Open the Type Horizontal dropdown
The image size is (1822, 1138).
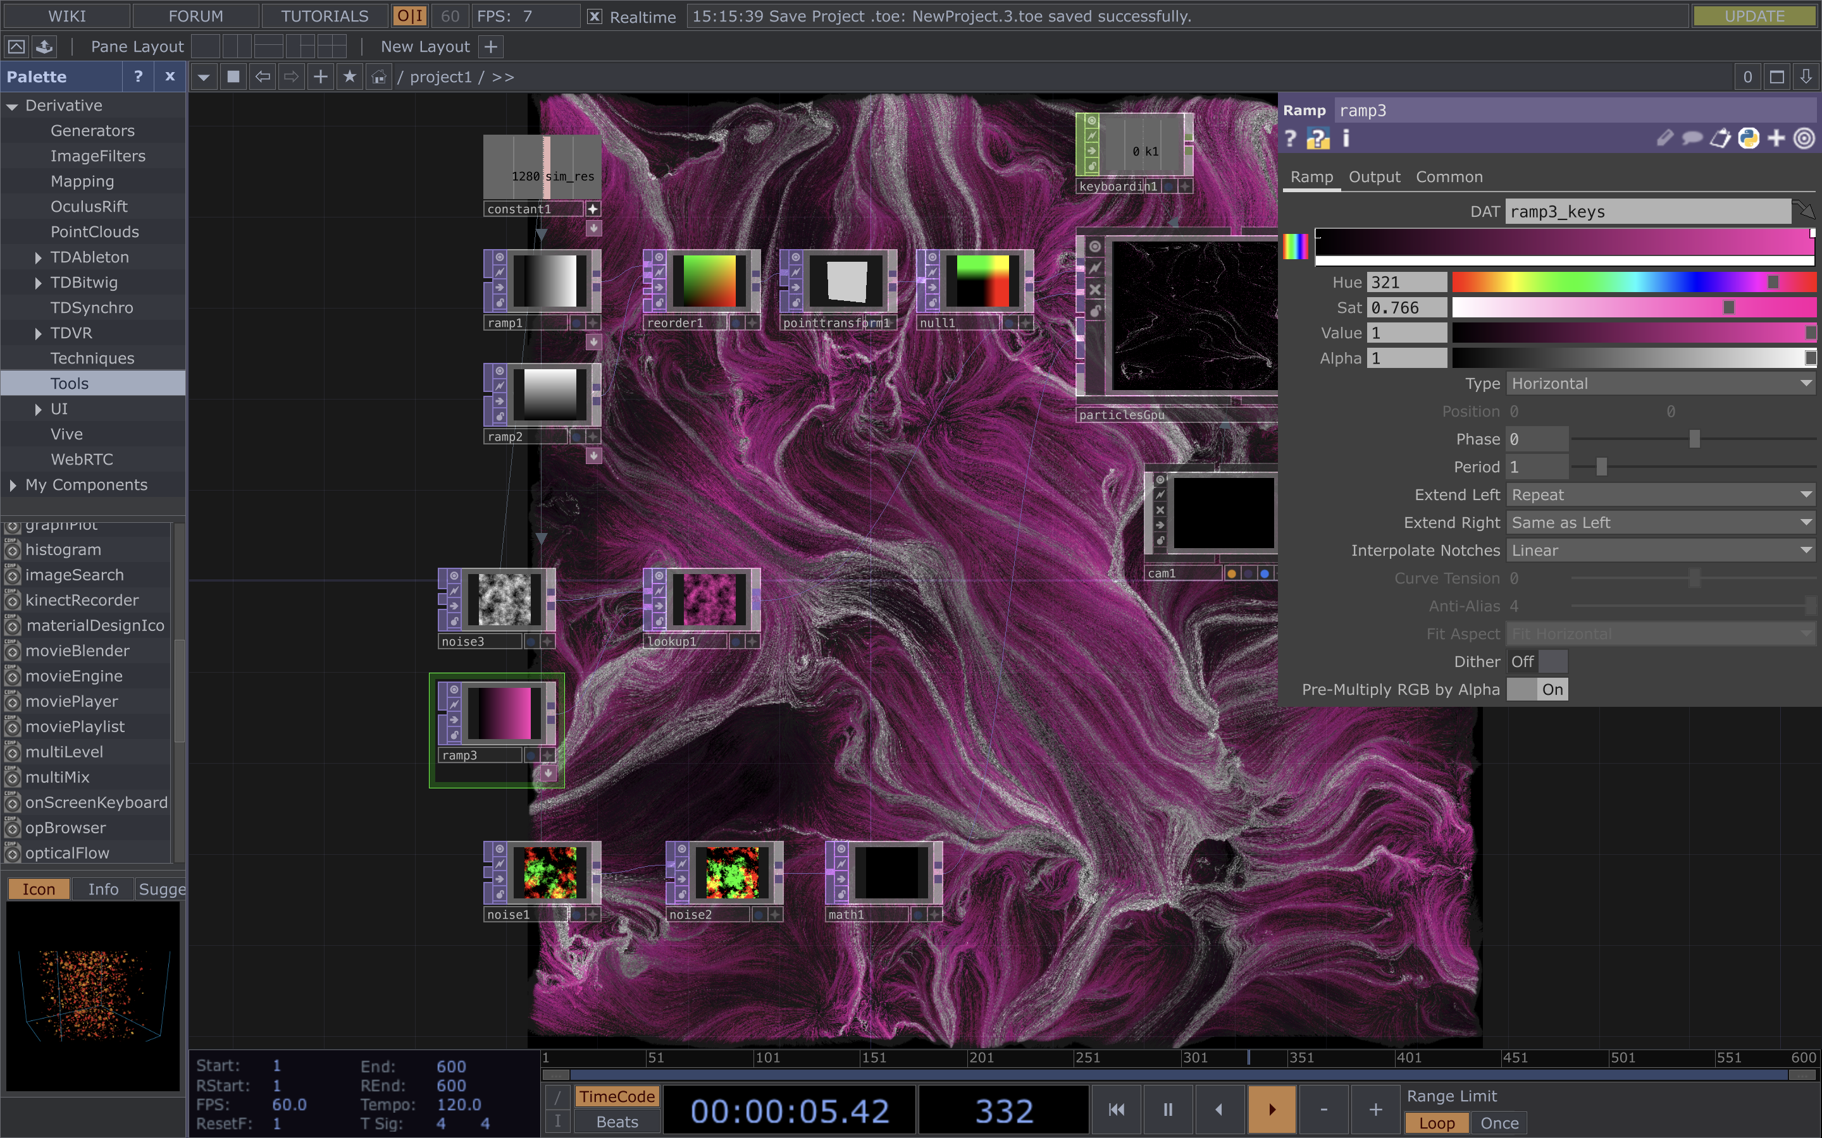pyautogui.click(x=1661, y=384)
